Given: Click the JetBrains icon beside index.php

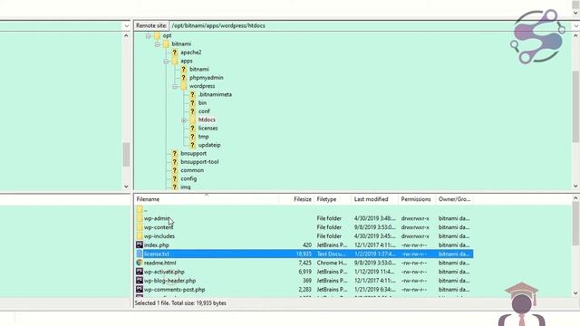Looking at the screenshot, I should [x=139, y=244].
